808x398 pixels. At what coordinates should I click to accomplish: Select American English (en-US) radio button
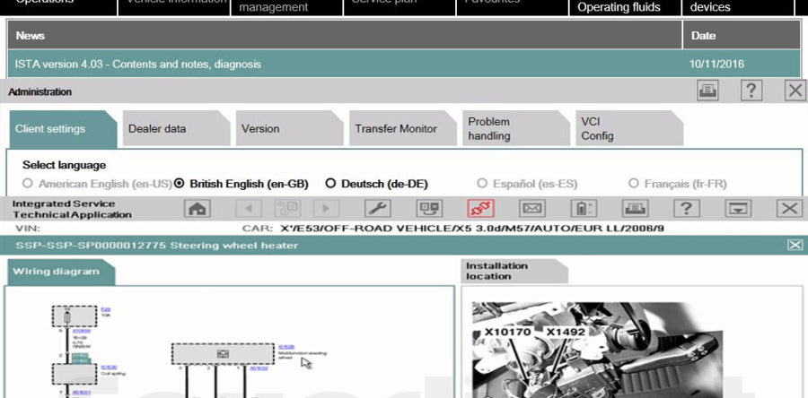(x=28, y=184)
